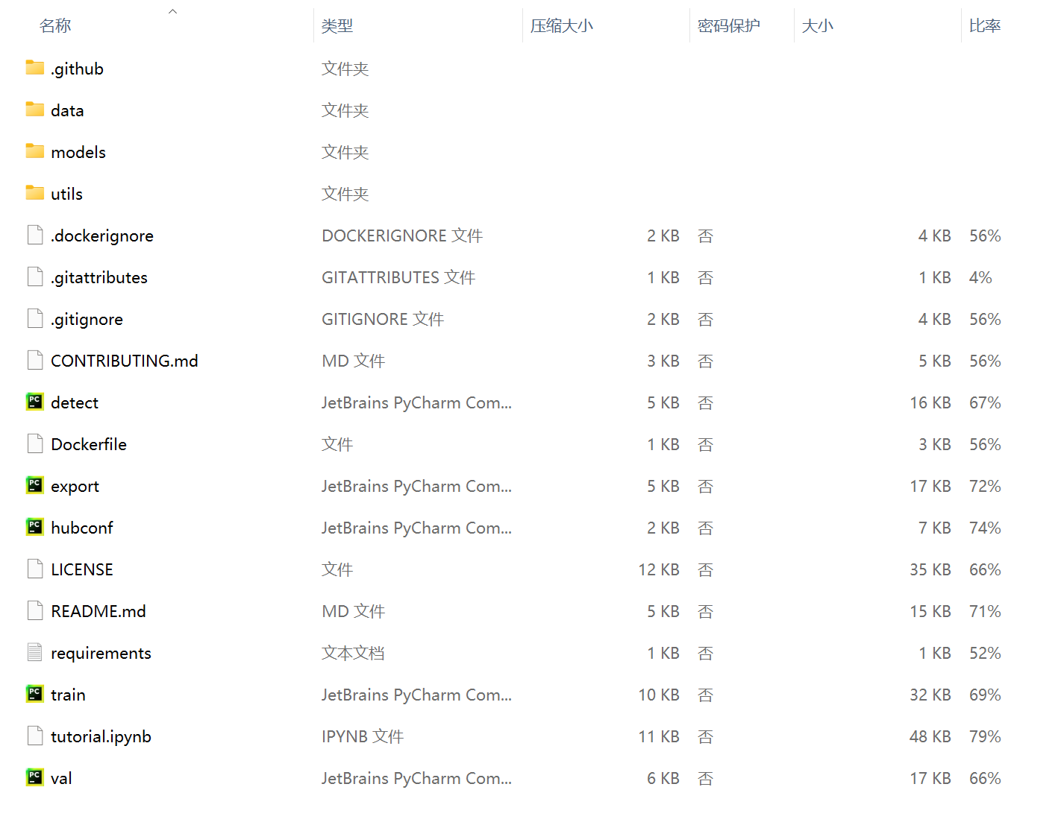Click the data folder icon
Viewport: 1064px width, 825px height.
tap(34, 110)
